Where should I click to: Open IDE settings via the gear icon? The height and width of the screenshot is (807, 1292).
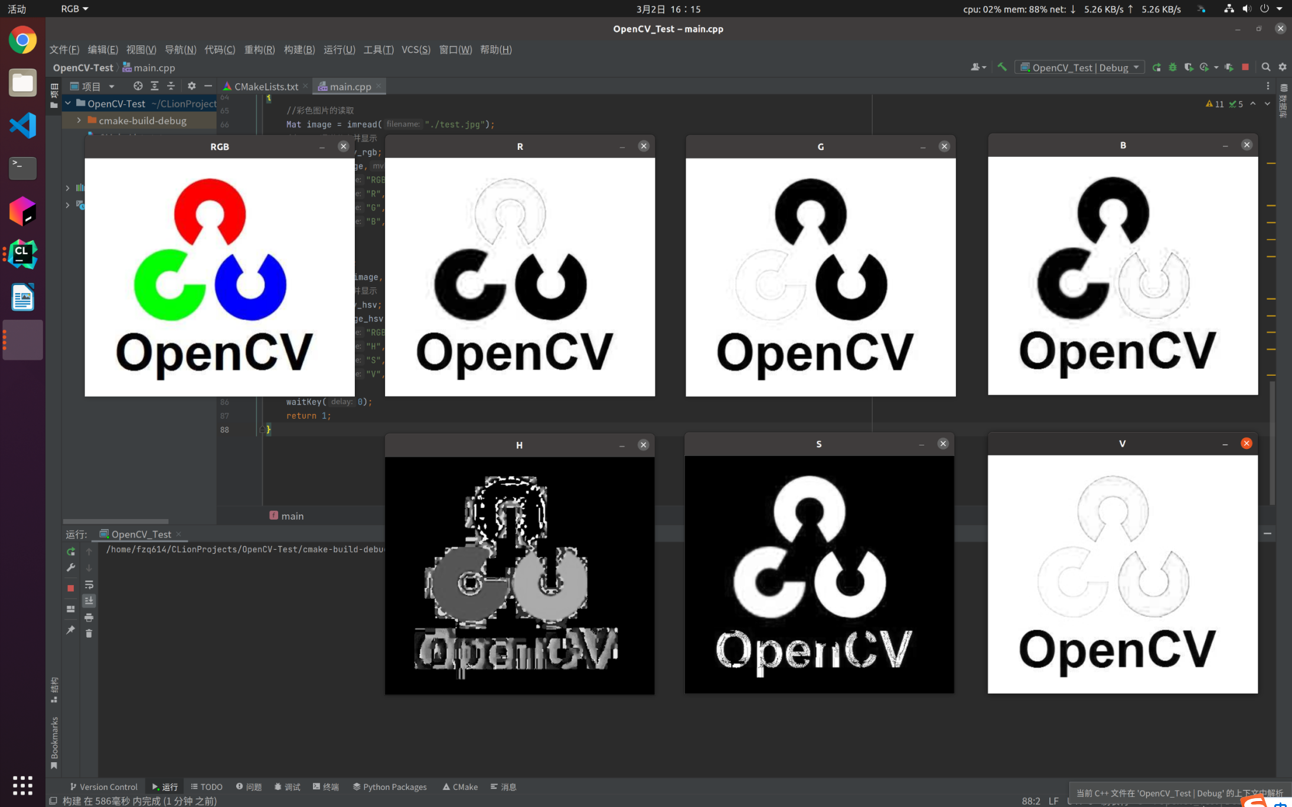pos(1283,67)
